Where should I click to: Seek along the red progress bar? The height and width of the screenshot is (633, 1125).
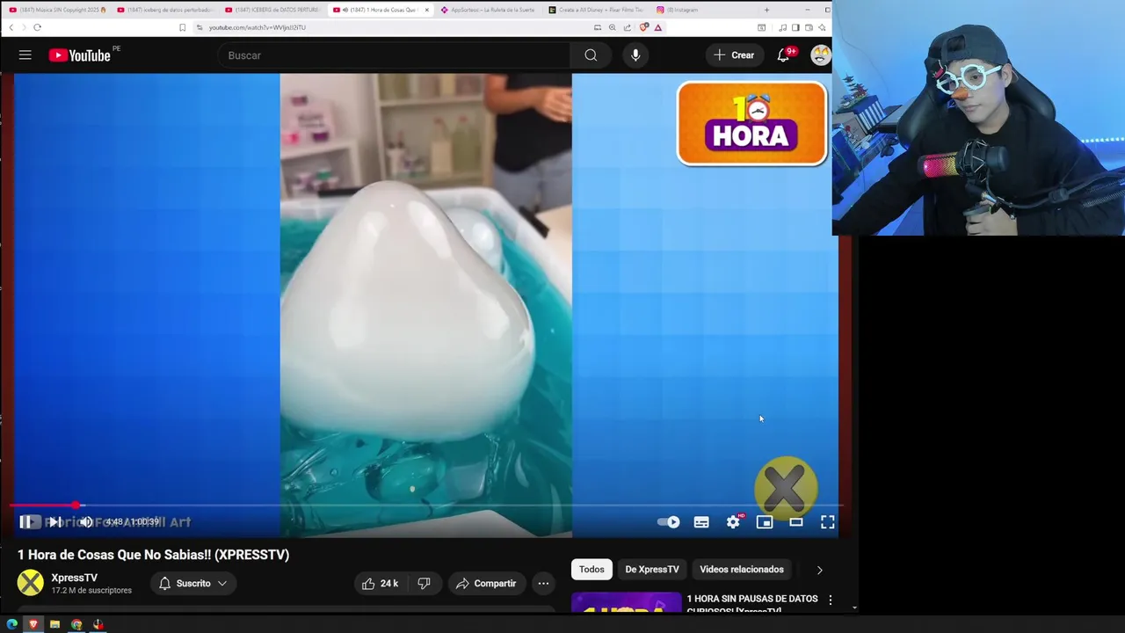[x=425, y=506]
